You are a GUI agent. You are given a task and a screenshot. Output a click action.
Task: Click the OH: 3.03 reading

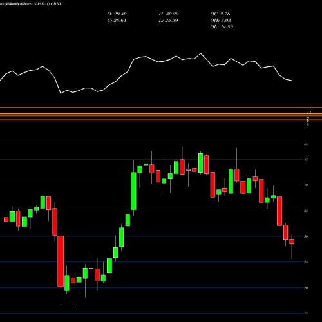coord(220,21)
